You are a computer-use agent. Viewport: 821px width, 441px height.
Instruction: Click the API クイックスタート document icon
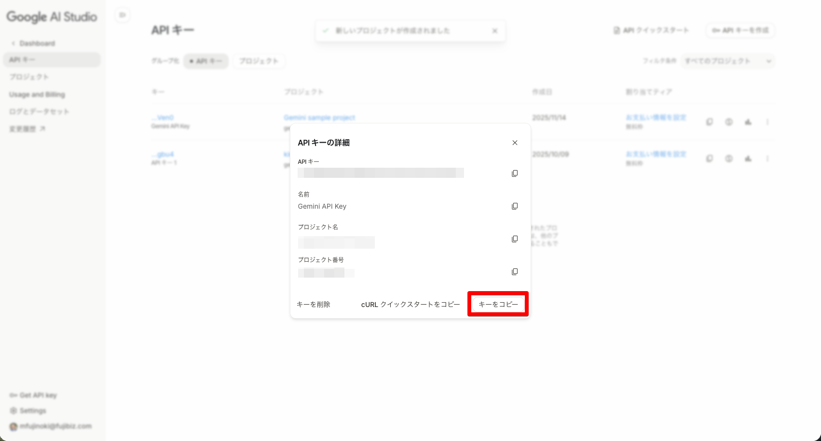(x=616, y=30)
